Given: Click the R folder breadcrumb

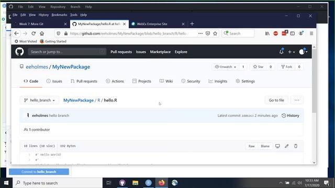Looking at the screenshot, I should (99, 100).
